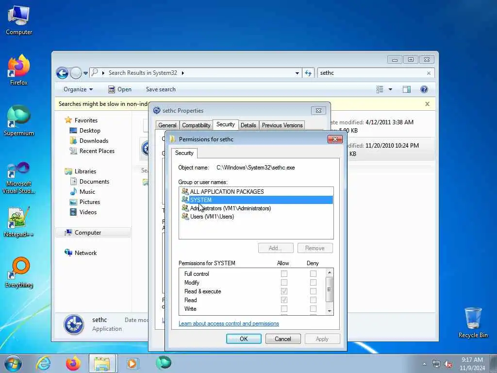This screenshot has width=497, height=373.
Task: Click the refresh button beside address bar
Action: (308, 73)
